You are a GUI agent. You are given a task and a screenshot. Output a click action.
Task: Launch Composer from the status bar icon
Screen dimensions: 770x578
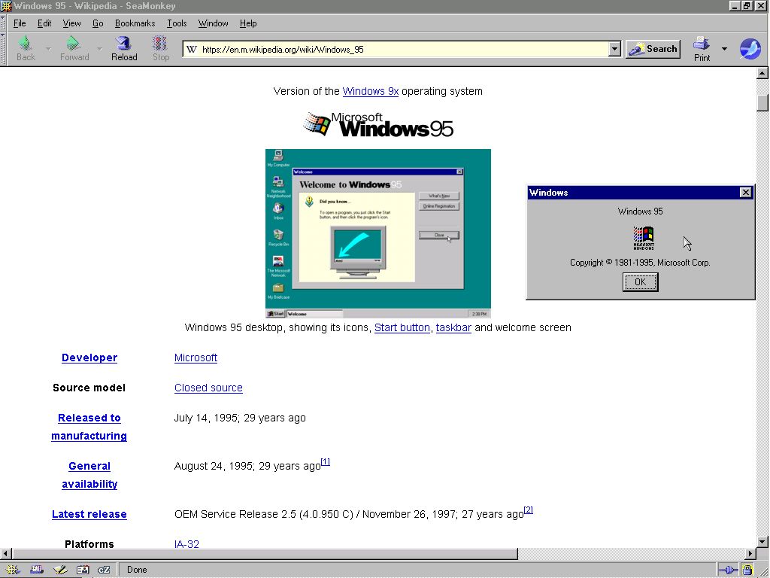click(x=60, y=570)
